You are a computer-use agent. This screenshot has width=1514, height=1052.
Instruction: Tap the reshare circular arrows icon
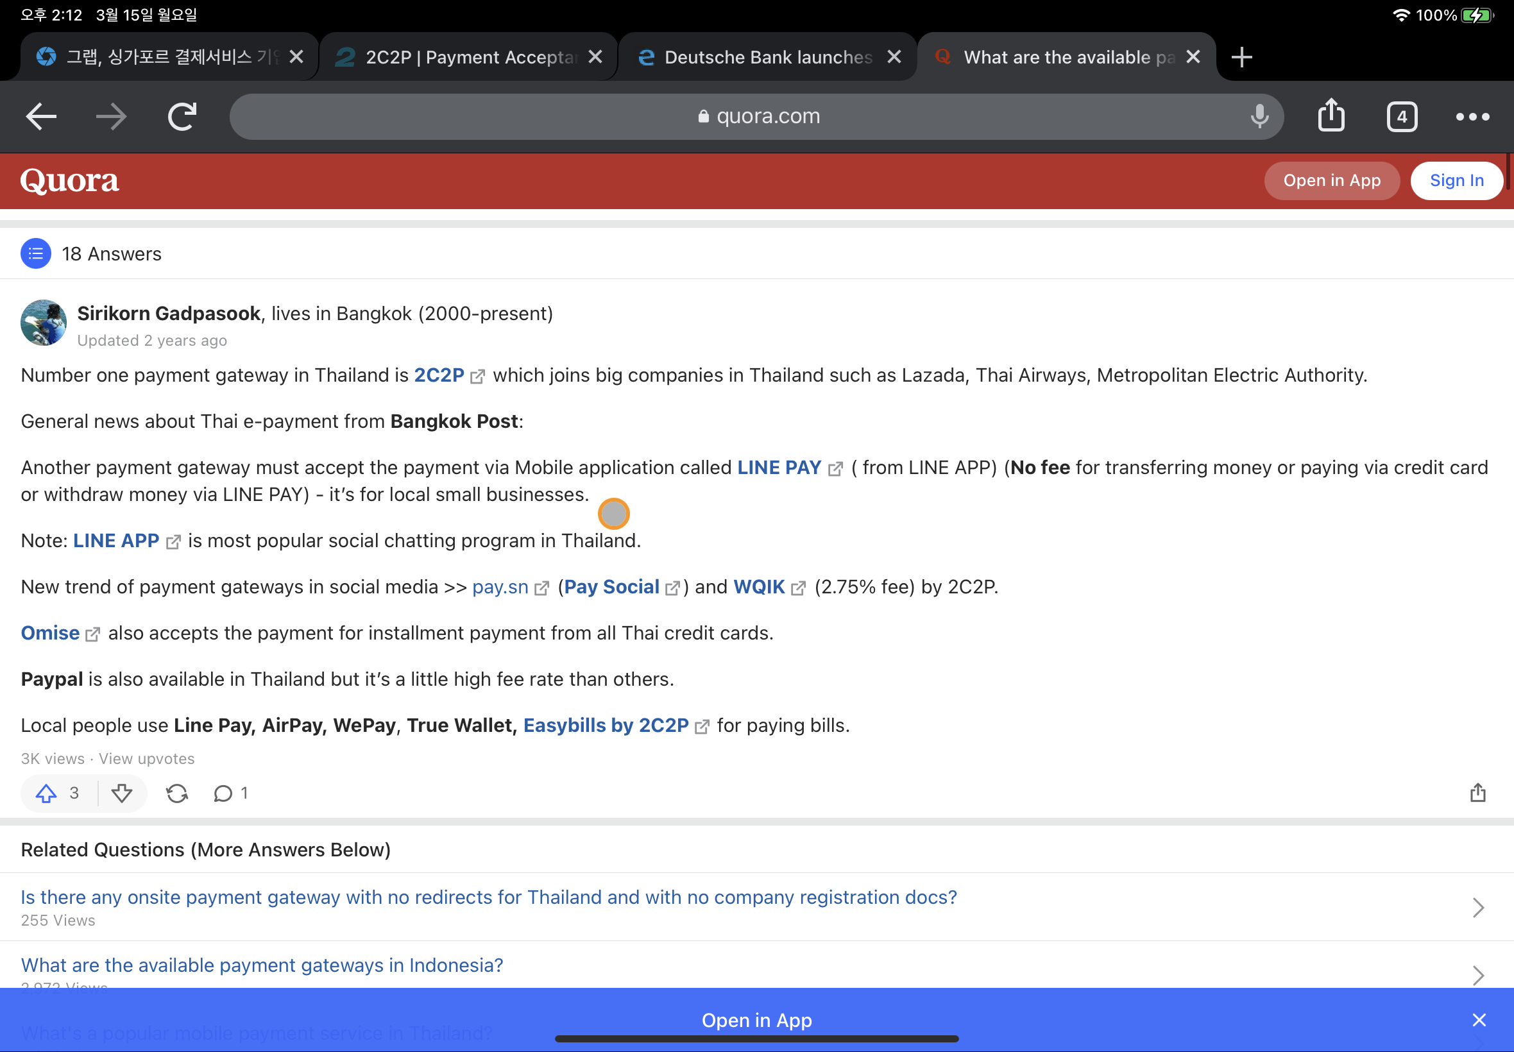click(176, 793)
